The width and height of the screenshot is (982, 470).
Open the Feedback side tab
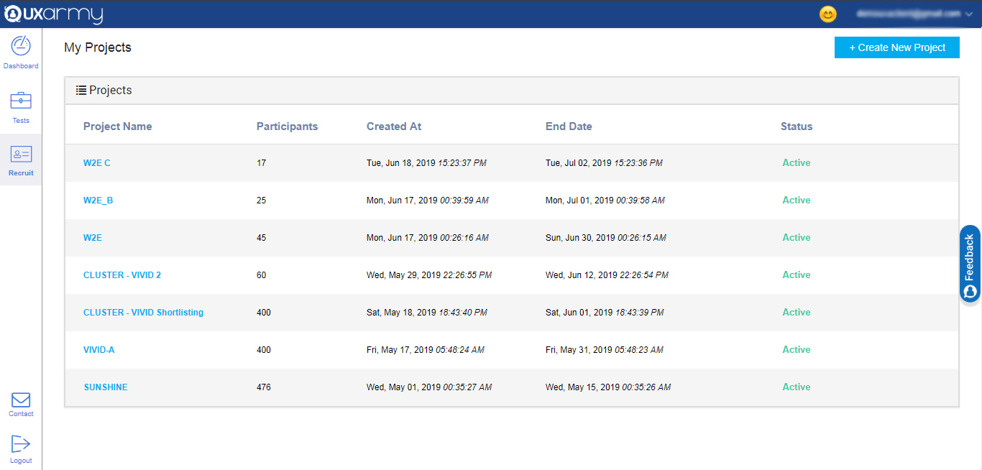(970, 264)
